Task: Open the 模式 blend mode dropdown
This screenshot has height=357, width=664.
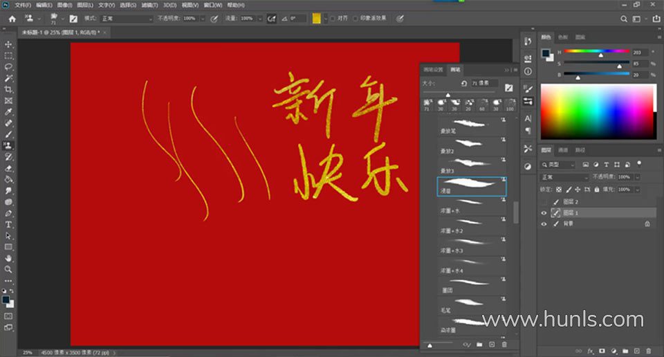Action: coord(127,19)
